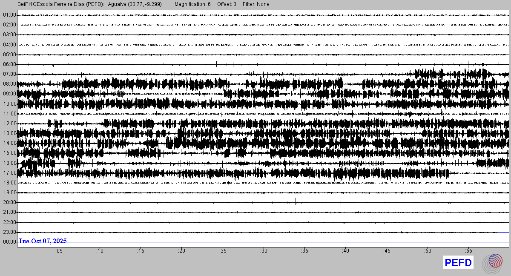Viewport: 511px width, 276px height.
Task: Select the 'Magnification: 6' header text
Action: coord(192,4)
